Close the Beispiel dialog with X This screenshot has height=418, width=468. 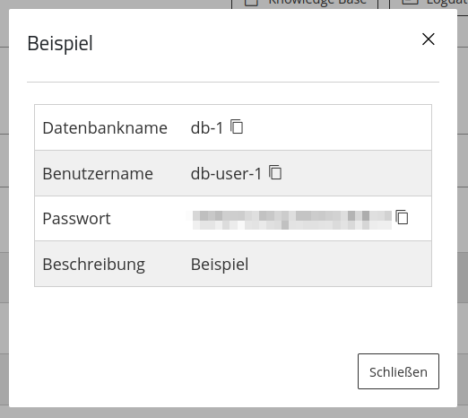(429, 39)
